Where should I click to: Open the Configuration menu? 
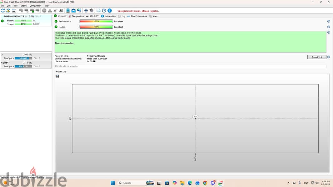pyautogui.click(x=35, y=6)
